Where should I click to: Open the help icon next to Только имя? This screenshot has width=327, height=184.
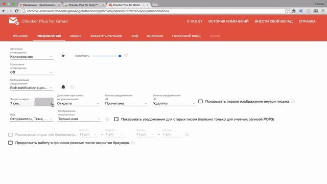click(107, 119)
